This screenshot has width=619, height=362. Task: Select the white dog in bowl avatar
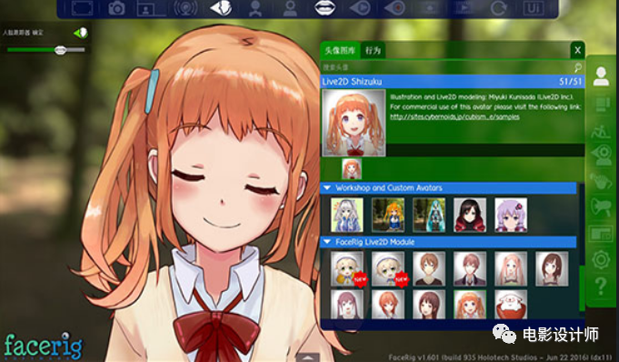(511, 305)
